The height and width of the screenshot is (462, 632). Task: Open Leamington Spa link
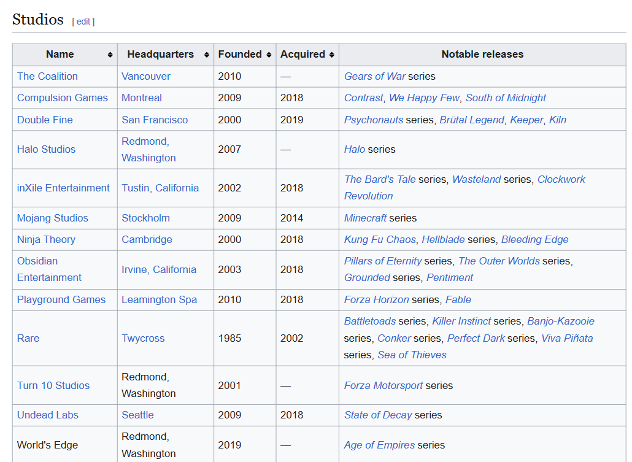159,299
